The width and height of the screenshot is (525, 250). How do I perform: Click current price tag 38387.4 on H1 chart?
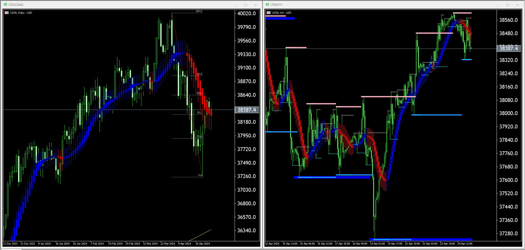[509, 49]
